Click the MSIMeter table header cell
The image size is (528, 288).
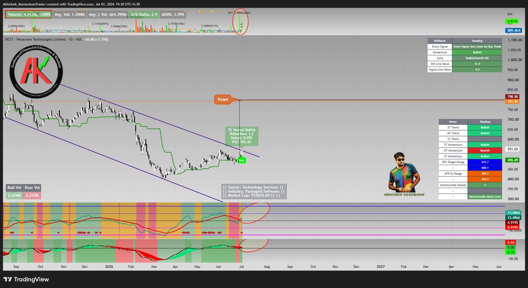(x=440, y=41)
